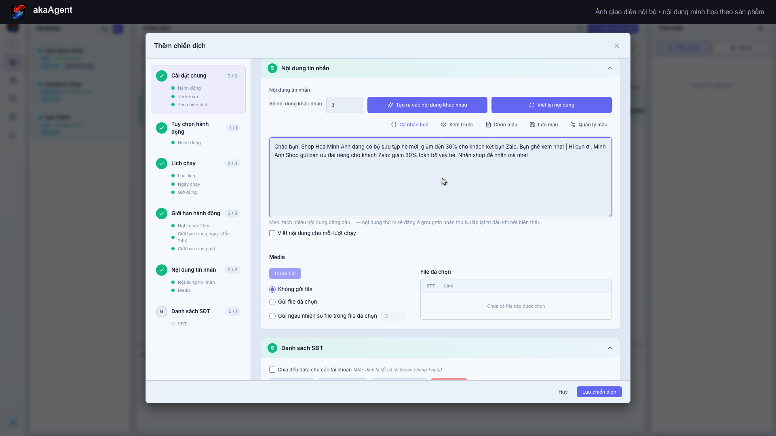Select Gửi file đã chọn radio option
776x436 pixels.
point(272,302)
